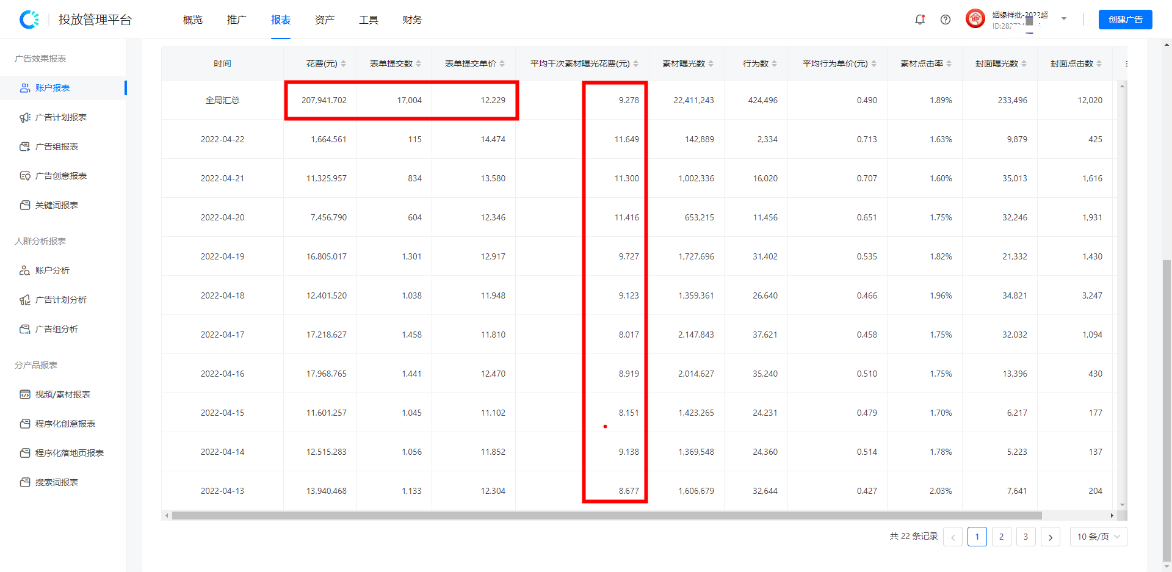Toggle sort on 花费(元) column
The image size is (1172, 572).
(x=343, y=63)
